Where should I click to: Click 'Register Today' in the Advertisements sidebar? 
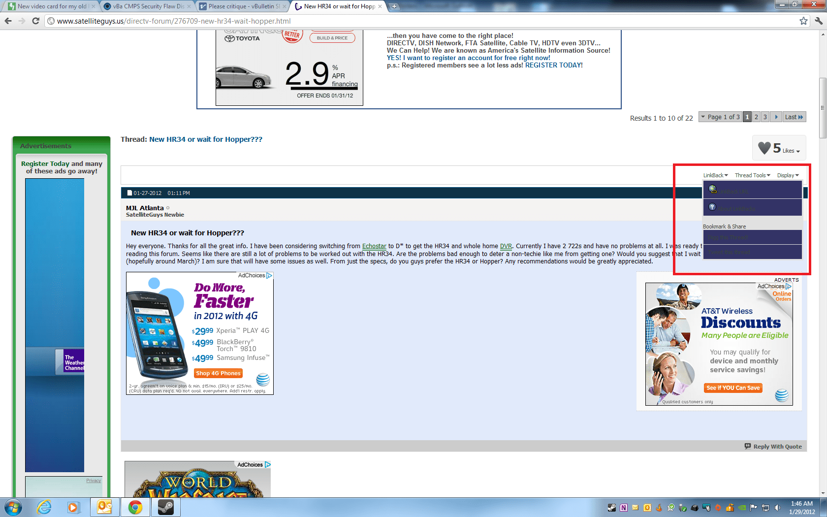(45, 163)
